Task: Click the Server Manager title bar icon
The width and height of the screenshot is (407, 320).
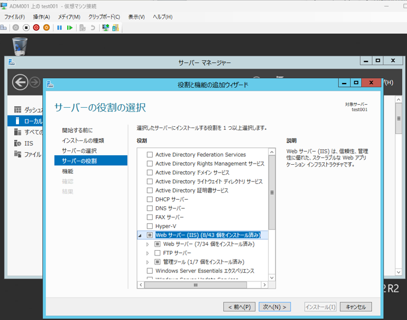Action: [12, 62]
